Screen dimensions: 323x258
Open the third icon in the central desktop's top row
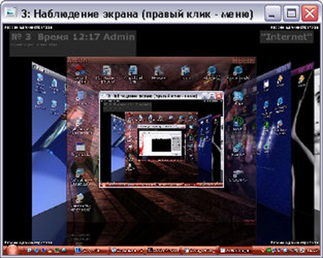(133, 71)
